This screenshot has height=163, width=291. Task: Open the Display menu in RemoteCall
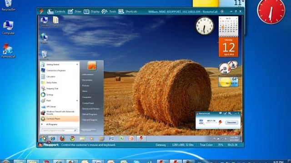pyautogui.click(x=91, y=11)
